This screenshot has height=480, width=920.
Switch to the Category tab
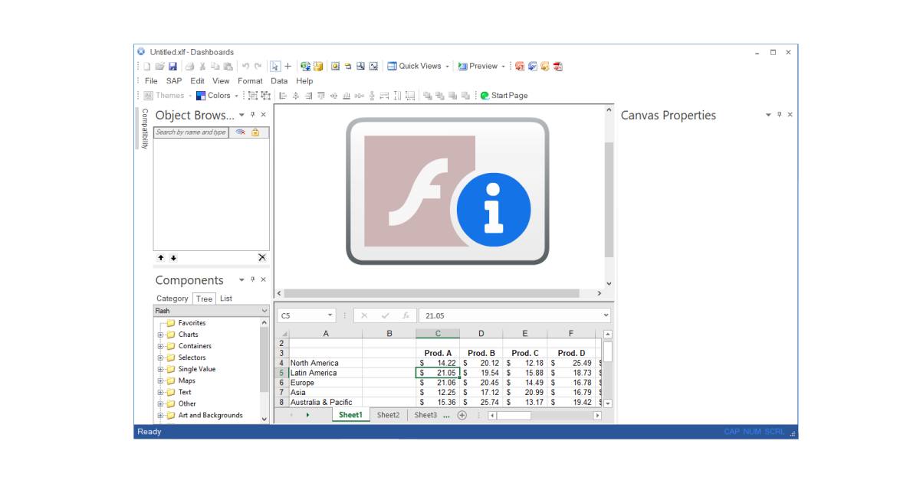(x=172, y=299)
